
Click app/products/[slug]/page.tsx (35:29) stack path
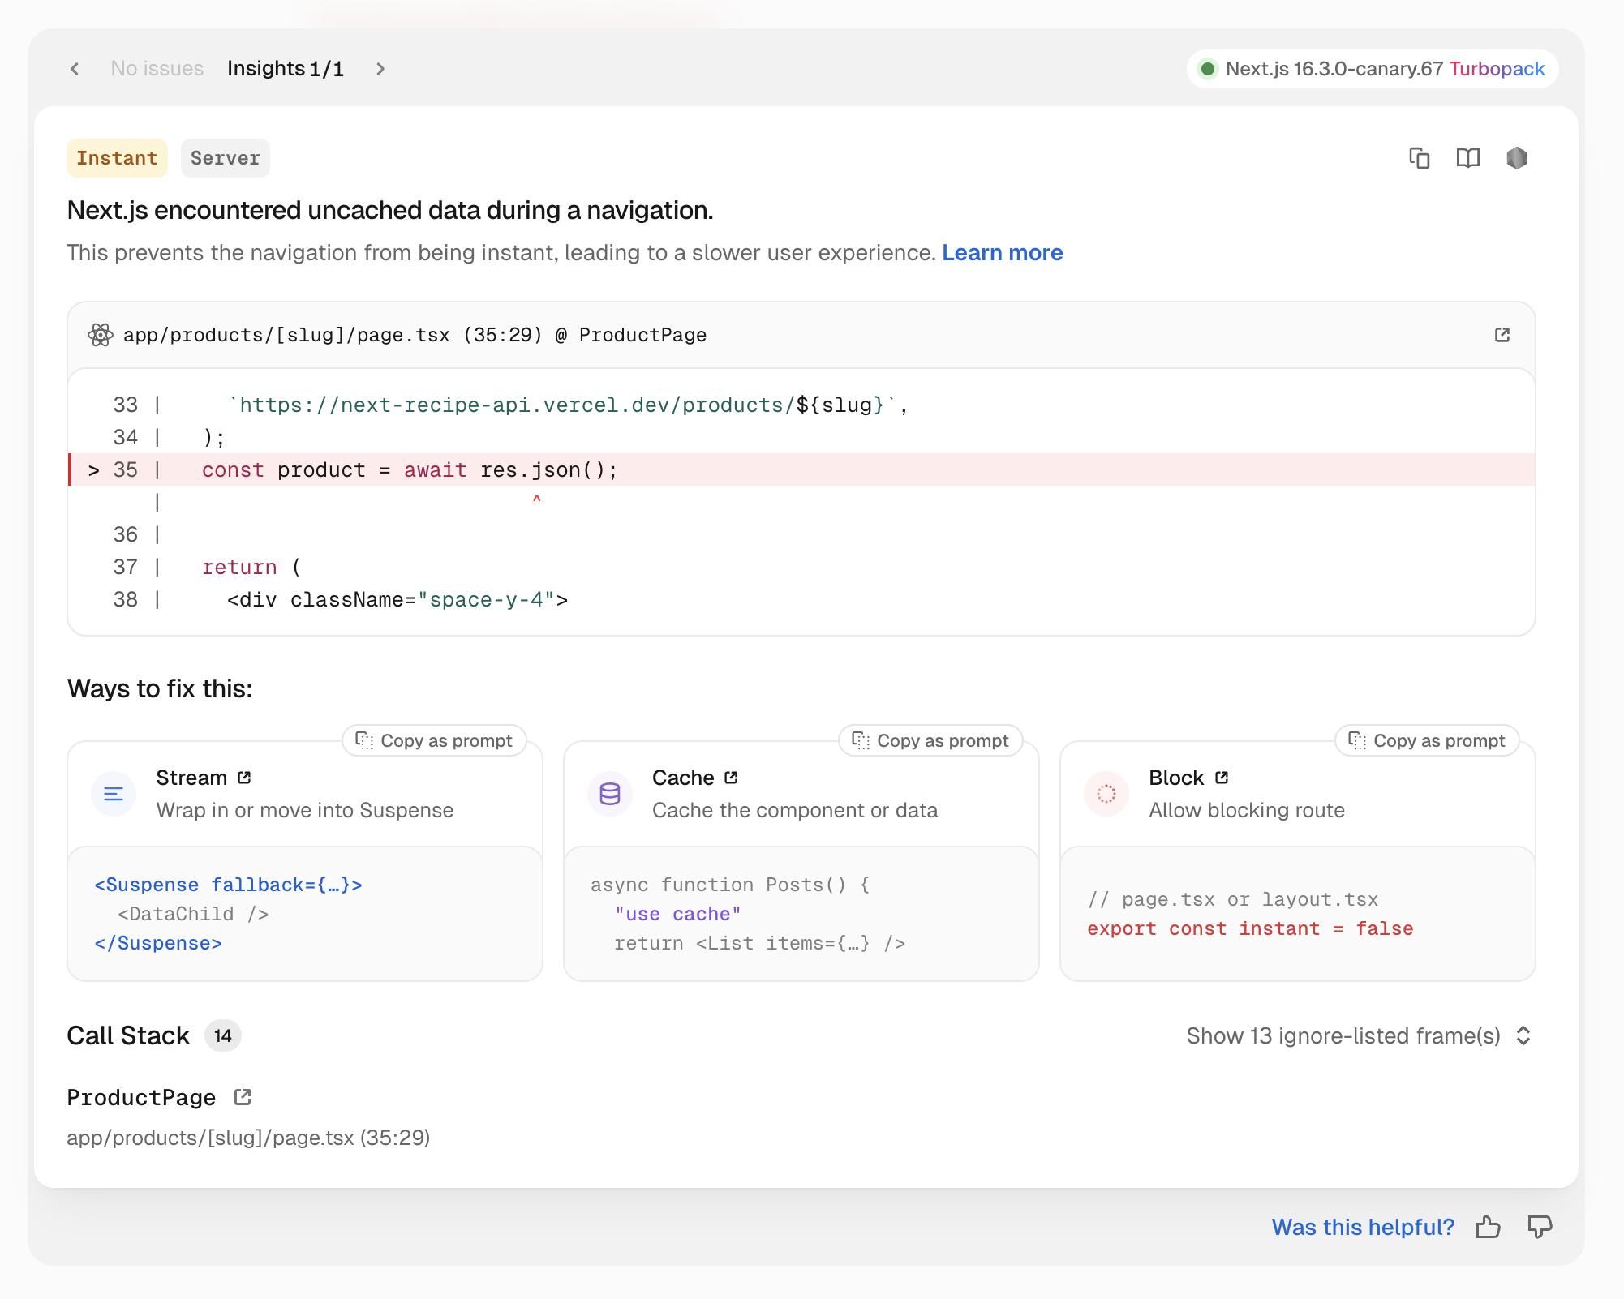(248, 1138)
